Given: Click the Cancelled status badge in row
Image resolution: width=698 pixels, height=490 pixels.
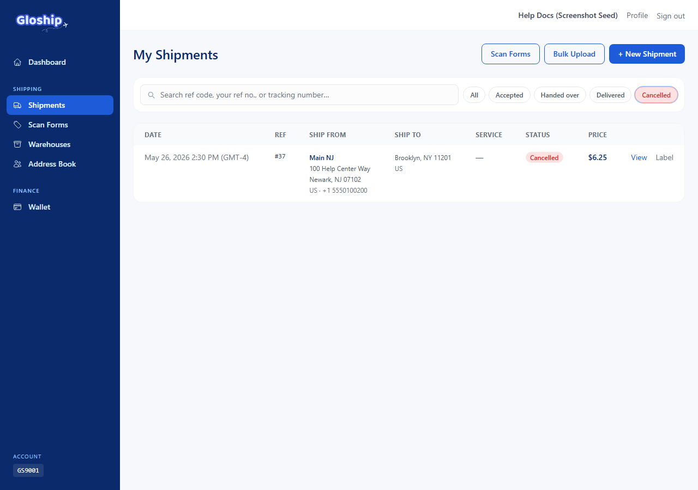Looking at the screenshot, I should coord(544,157).
